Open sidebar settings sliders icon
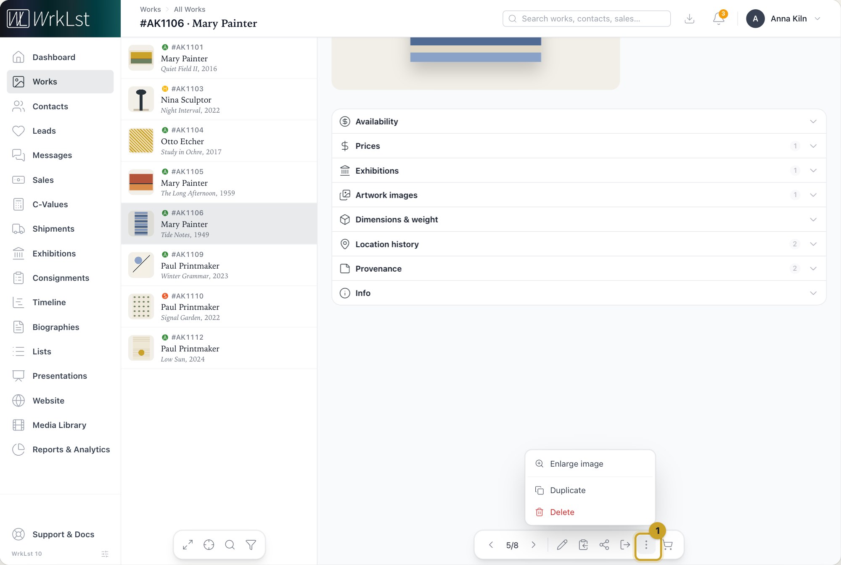The height and width of the screenshot is (565, 841). (105, 554)
